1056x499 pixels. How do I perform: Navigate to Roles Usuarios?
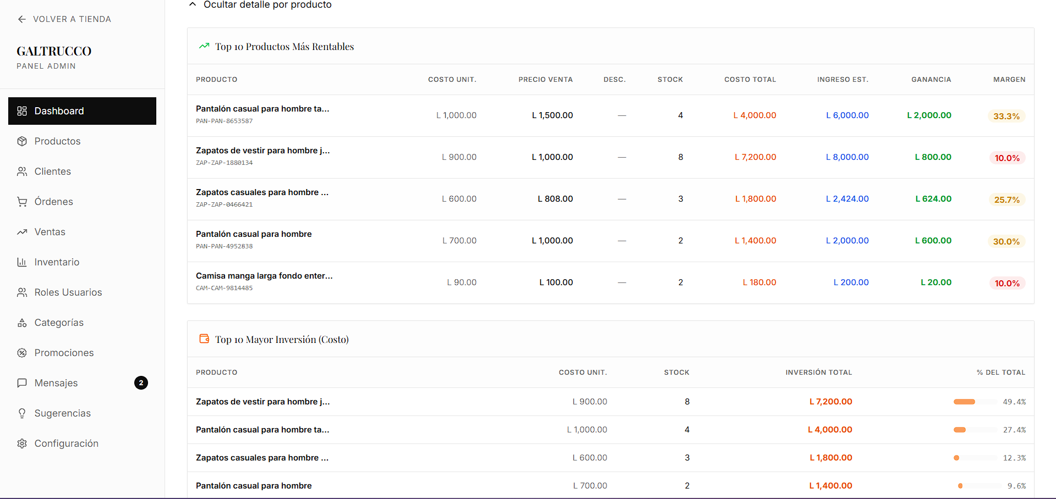click(68, 292)
